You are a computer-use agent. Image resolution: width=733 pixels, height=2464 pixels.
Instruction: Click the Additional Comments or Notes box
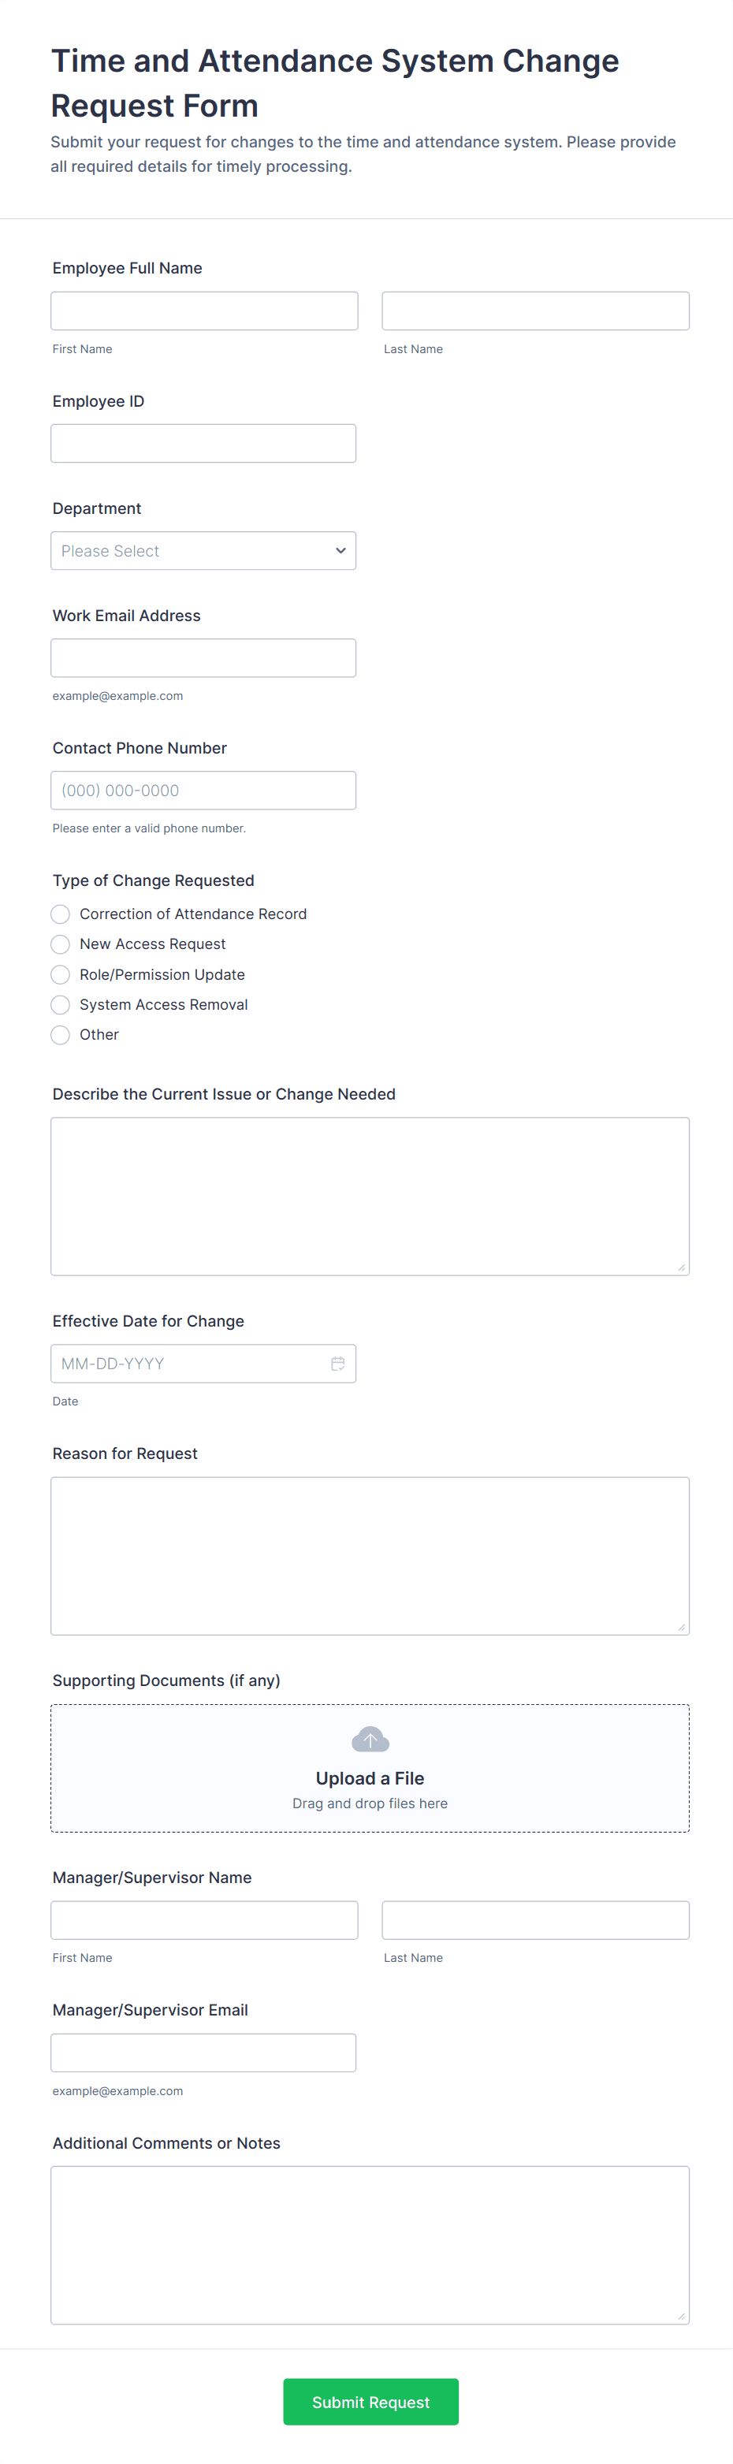(x=370, y=2244)
